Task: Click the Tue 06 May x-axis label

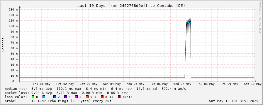Action: pos(159,84)
